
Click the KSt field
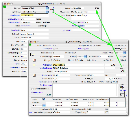tap(117, 109)
